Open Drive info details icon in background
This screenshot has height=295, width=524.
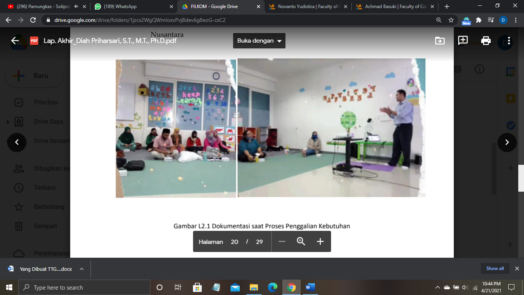pos(479,69)
